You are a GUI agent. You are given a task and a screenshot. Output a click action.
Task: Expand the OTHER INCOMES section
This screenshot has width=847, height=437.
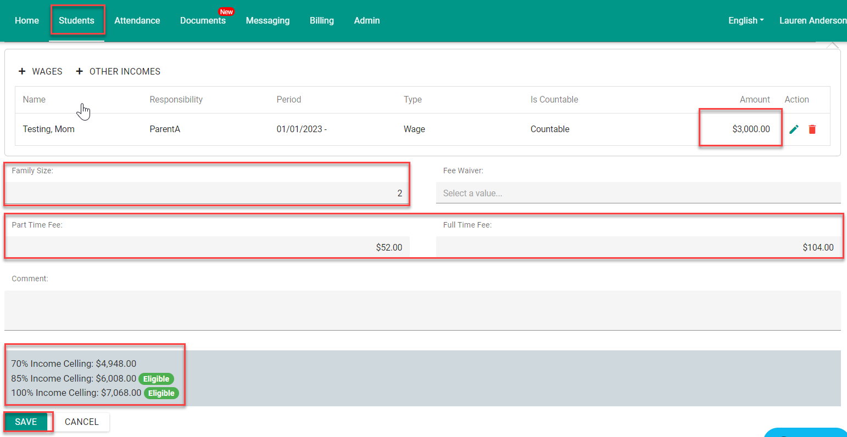click(118, 71)
